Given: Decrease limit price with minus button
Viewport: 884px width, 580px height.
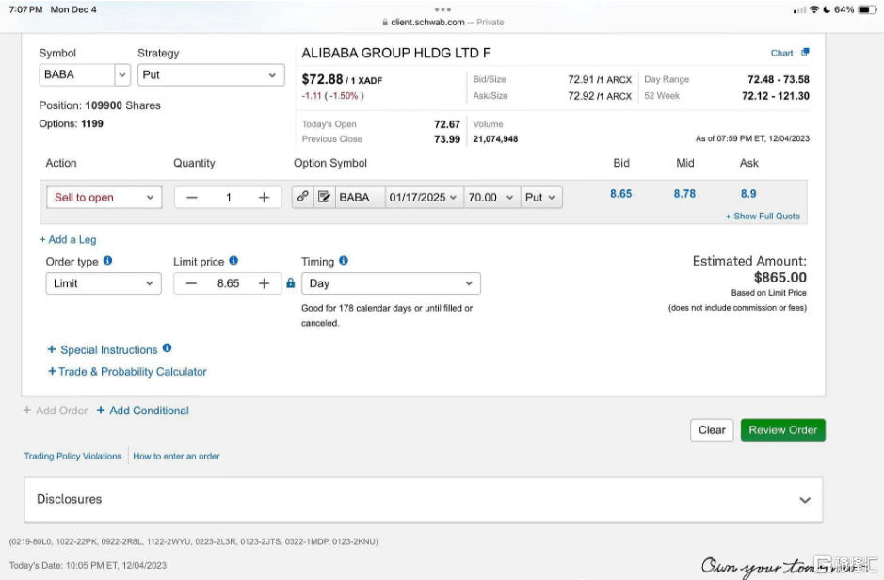Looking at the screenshot, I should [191, 283].
